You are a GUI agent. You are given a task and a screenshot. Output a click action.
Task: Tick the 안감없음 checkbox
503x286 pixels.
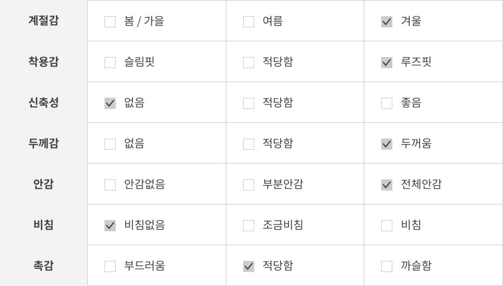[x=110, y=185]
